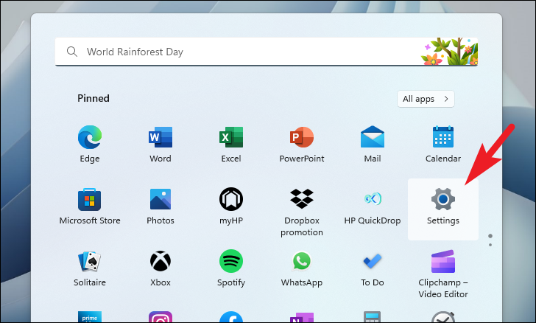Open the Instagram app icon
This screenshot has height=323, width=536.
pyautogui.click(x=161, y=317)
